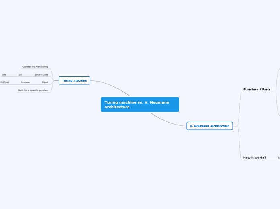Click 'Created by Alan Turing' leaf
The height and width of the screenshot is (209, 280).
[35, 66]
